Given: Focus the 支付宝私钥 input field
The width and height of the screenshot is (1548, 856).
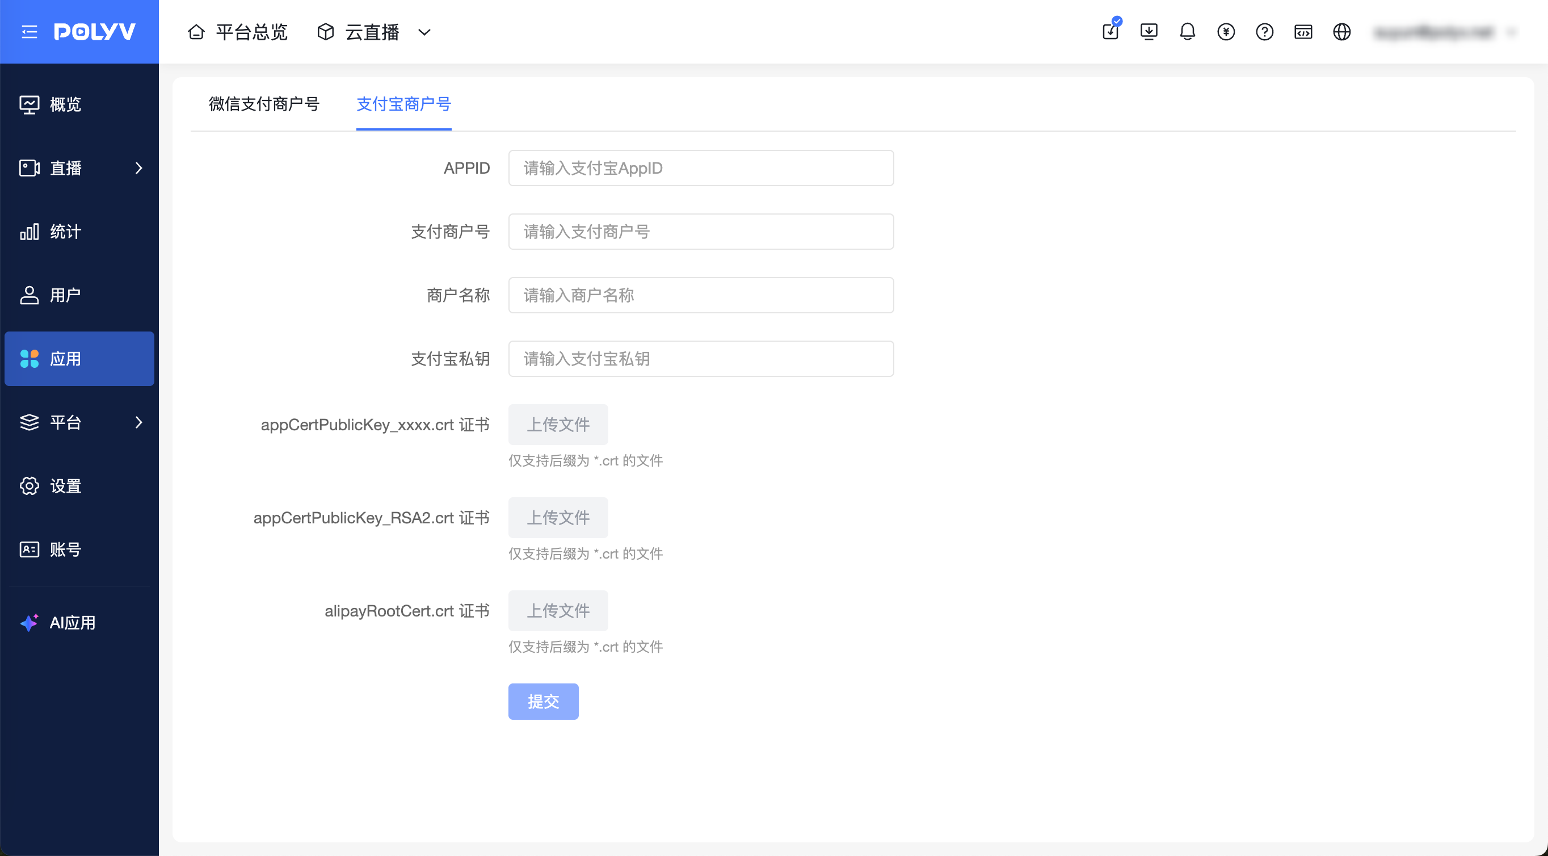Looking at the screenshot, I should pos(701,359).
